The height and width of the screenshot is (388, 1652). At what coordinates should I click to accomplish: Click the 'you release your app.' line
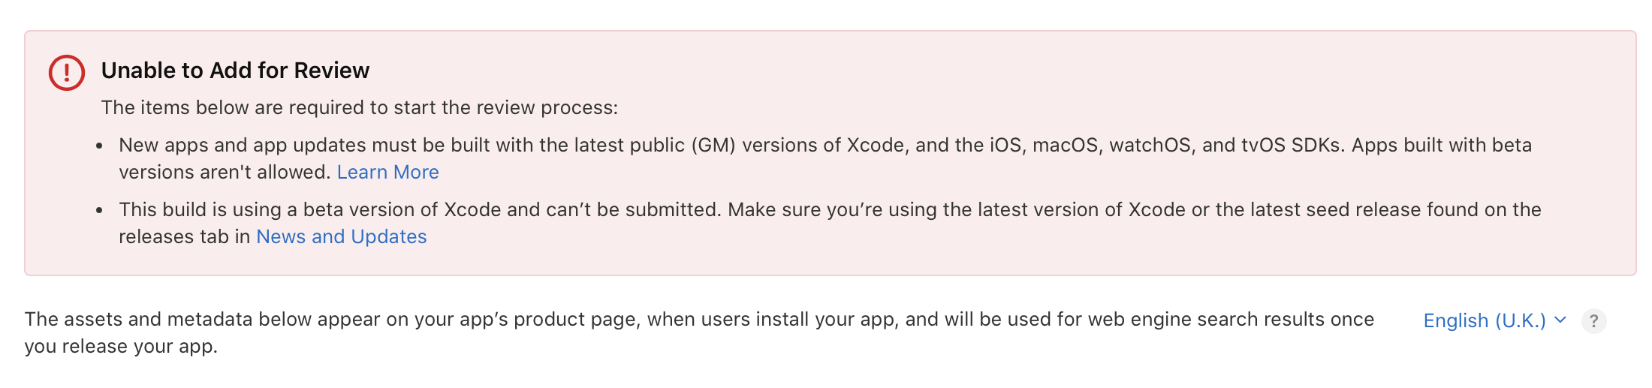pyautogui.click(x=121, y=347)
